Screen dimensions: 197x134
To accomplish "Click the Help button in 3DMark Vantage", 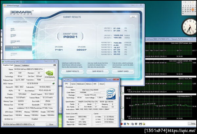I will (133, 17).
